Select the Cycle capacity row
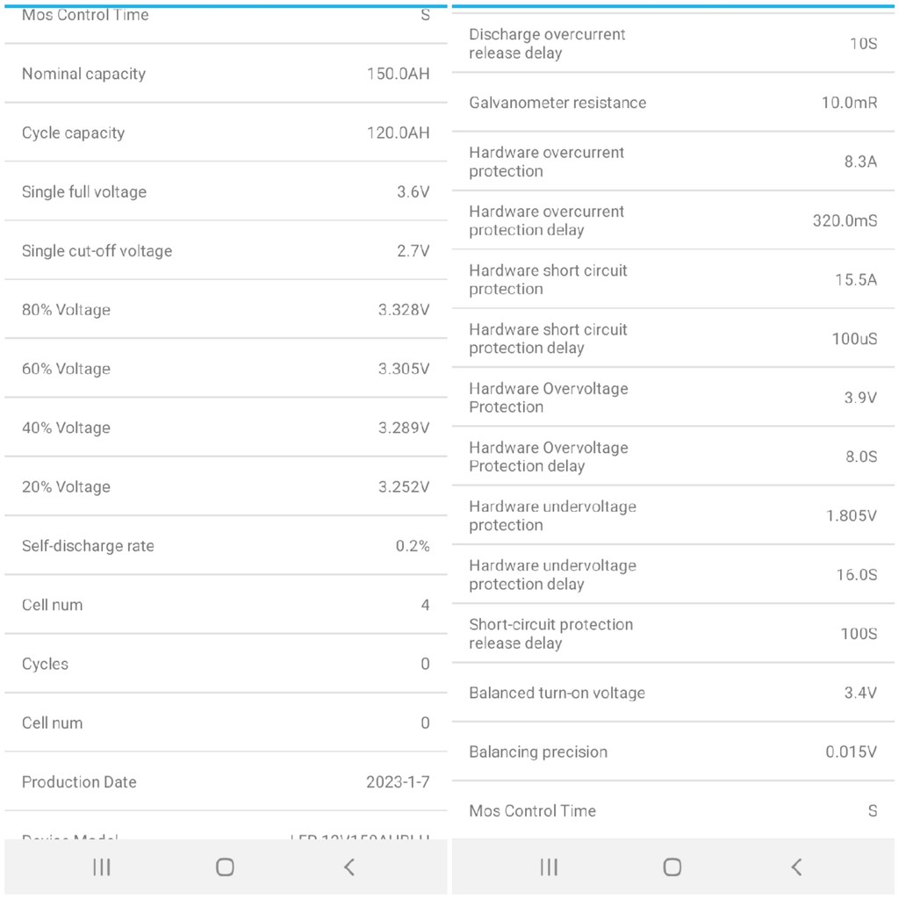Image resolution: width=899 pixels, height=899 pixels. click(226, 133)
